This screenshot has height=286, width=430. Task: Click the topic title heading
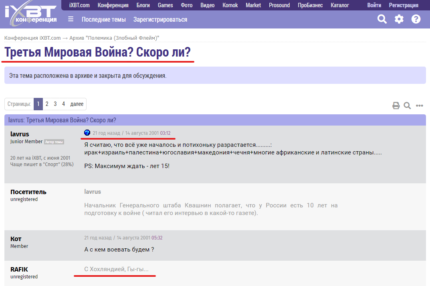pyautogui.click(x=97, y=52)
